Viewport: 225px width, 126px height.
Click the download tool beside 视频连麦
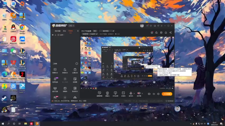click(x=65, y=80)
